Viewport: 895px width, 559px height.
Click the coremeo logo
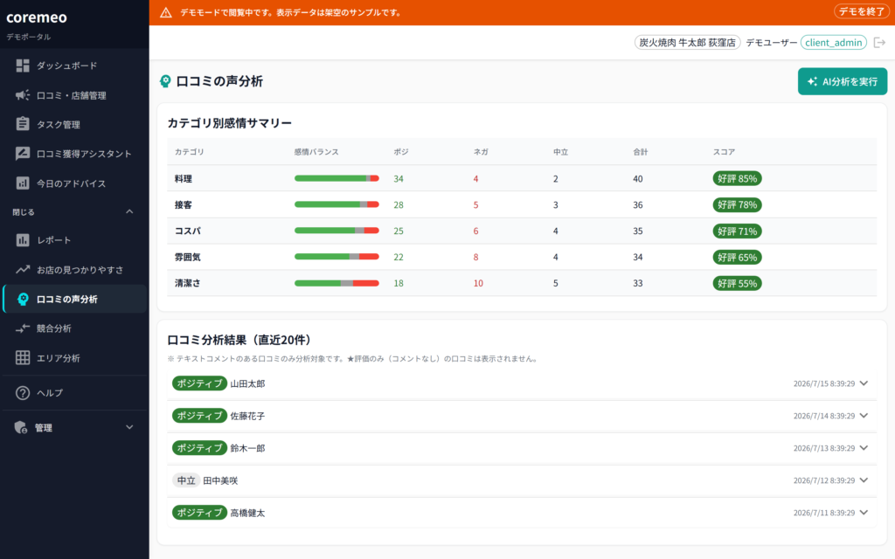click(x=37, y=17)
